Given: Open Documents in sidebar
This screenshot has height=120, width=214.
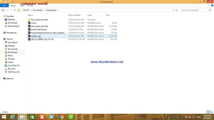Looking at the screenshot, I should click(x=13, y=49).
